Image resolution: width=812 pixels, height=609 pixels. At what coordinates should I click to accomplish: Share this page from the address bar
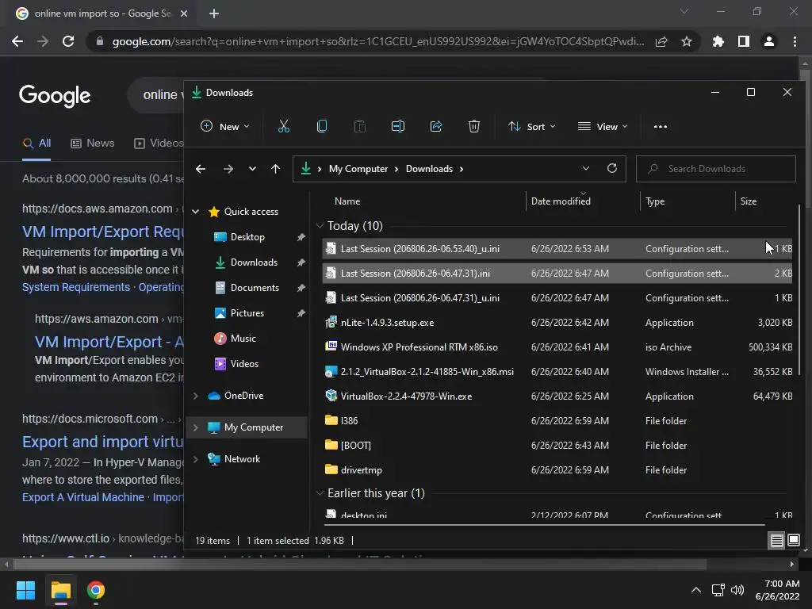pyautogui.click(x=661, y=41)
